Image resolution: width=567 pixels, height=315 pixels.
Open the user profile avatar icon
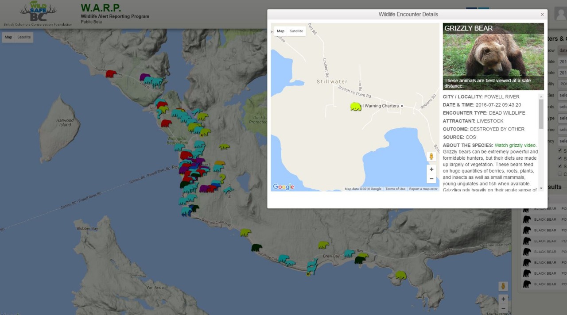pos(561,14)
